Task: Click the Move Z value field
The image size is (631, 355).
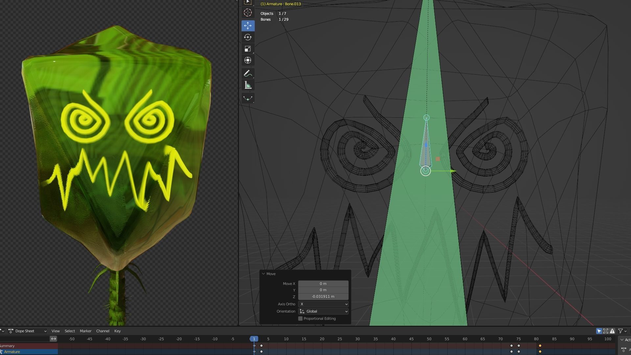Action: (323, 296)
